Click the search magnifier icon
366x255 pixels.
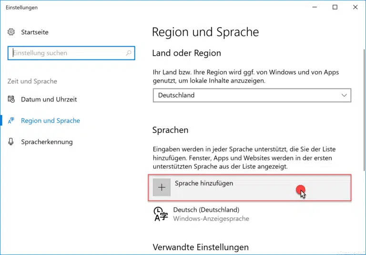tap(128, 53)
